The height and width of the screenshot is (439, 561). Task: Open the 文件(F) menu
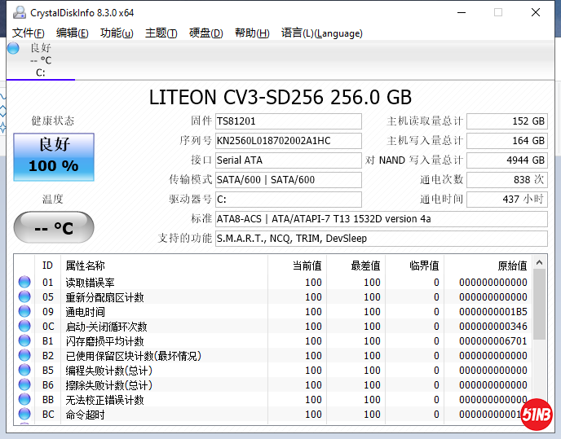click(29, 33)
